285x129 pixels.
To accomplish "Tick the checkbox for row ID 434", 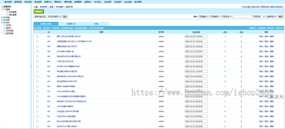I will (37, 76).
